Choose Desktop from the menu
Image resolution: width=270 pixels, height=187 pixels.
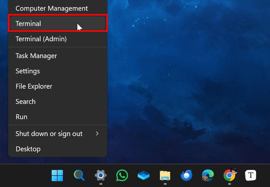(x=58, y=149)
